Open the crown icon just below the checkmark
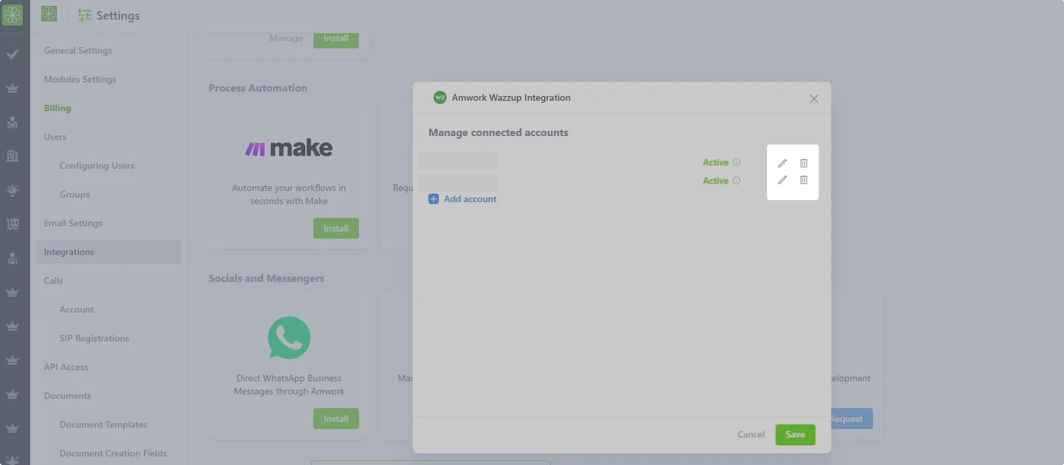This screenshot has width=1064, height=465. click(x=12, y=88)
